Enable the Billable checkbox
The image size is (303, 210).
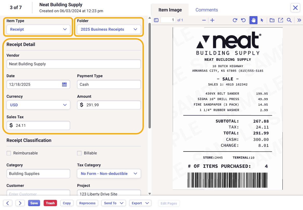pyautogui.click(x=79, y=153)
